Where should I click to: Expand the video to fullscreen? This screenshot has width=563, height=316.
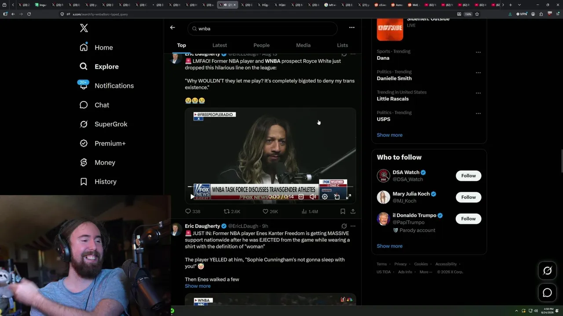pyautogui.click(x=348, y=197)
